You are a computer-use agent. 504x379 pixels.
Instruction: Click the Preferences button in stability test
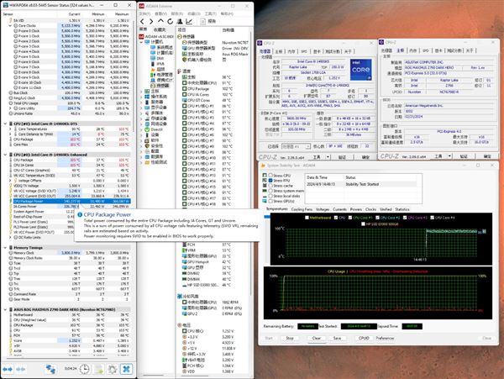tap(385, 338)
